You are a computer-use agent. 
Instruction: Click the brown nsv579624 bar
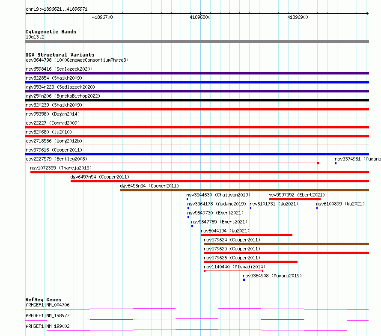click(x=287, y=244)
